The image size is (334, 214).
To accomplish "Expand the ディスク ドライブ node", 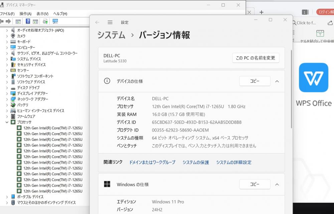I will point(7,87).
